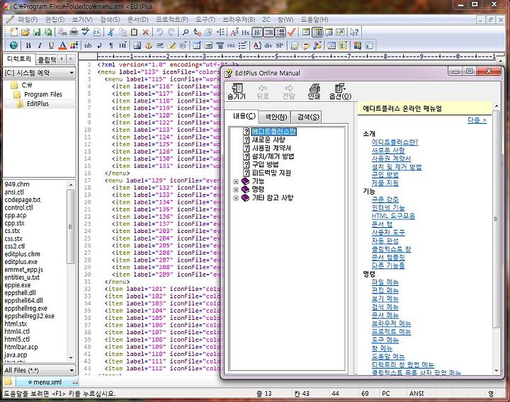The width and height of the screenshot is (510, 402).
Task: Click the menu.xml document tab
Action: click(47, 382)
